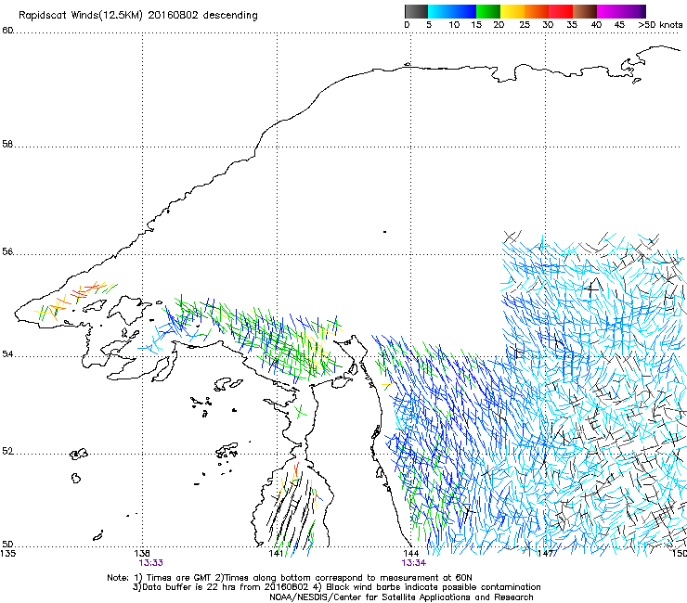Click the legend scale label '25'

pyautogui.click(x=525, y=25)
